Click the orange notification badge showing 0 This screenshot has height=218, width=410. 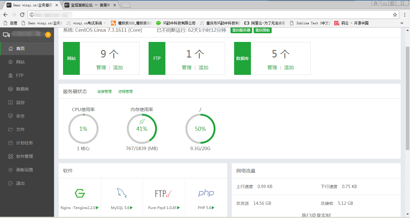point(48,35)
